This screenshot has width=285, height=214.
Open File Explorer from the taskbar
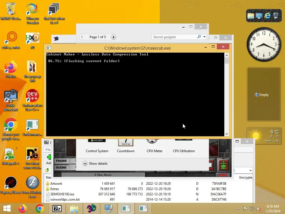point(74,208)
